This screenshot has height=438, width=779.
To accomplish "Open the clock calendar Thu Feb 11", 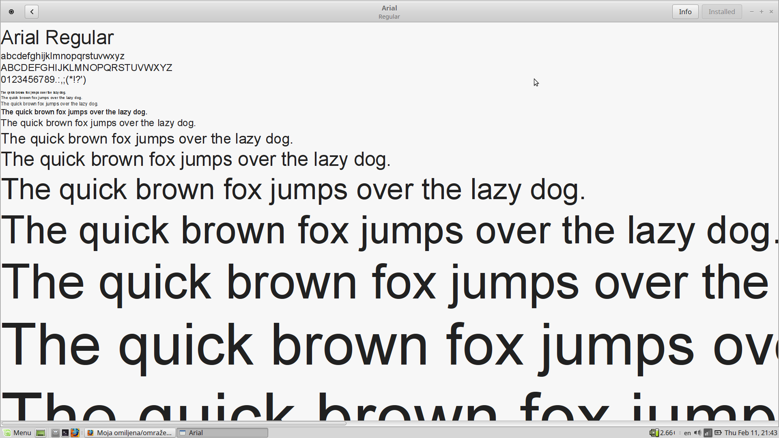I will (751, 433).
